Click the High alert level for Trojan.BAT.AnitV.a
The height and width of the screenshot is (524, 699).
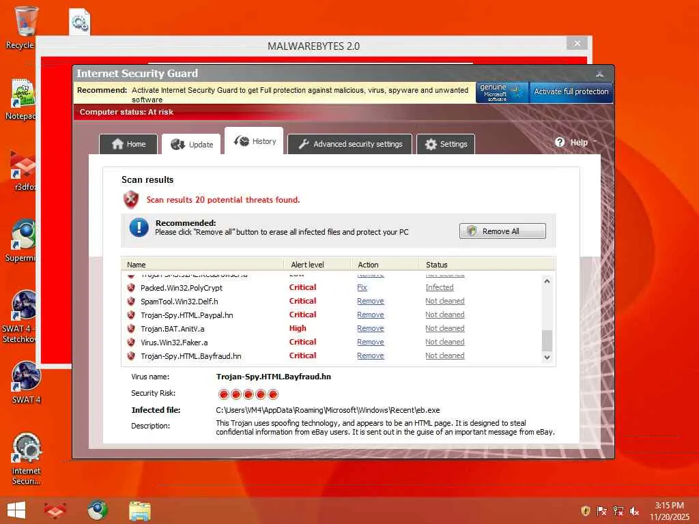tap(298, 328)
